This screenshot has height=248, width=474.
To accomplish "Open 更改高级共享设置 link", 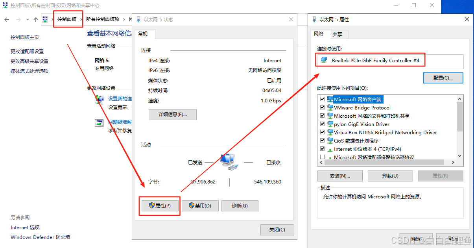I will [30, 61].
